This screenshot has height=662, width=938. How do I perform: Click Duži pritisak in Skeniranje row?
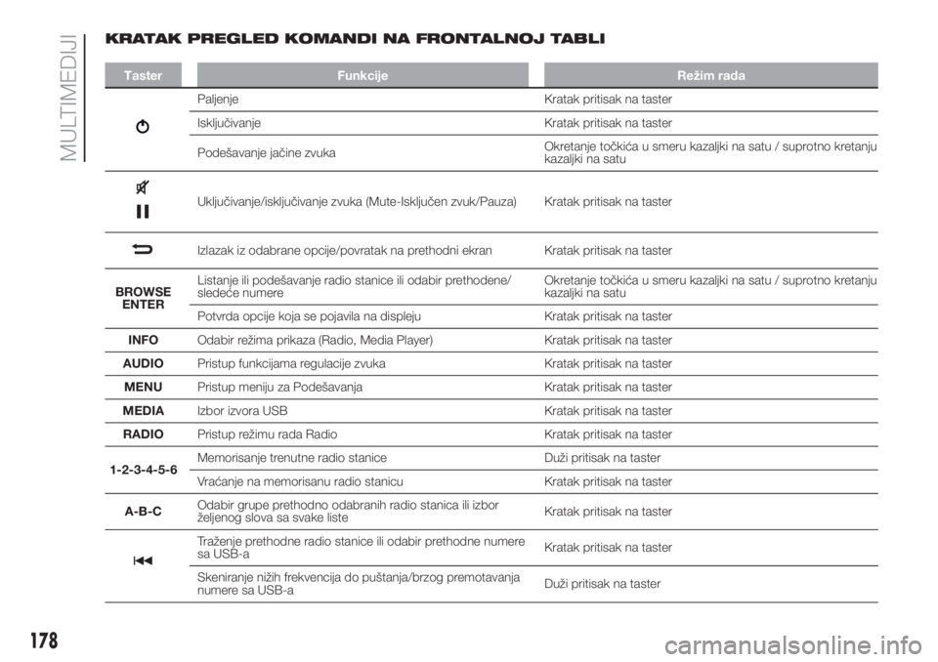603,584
